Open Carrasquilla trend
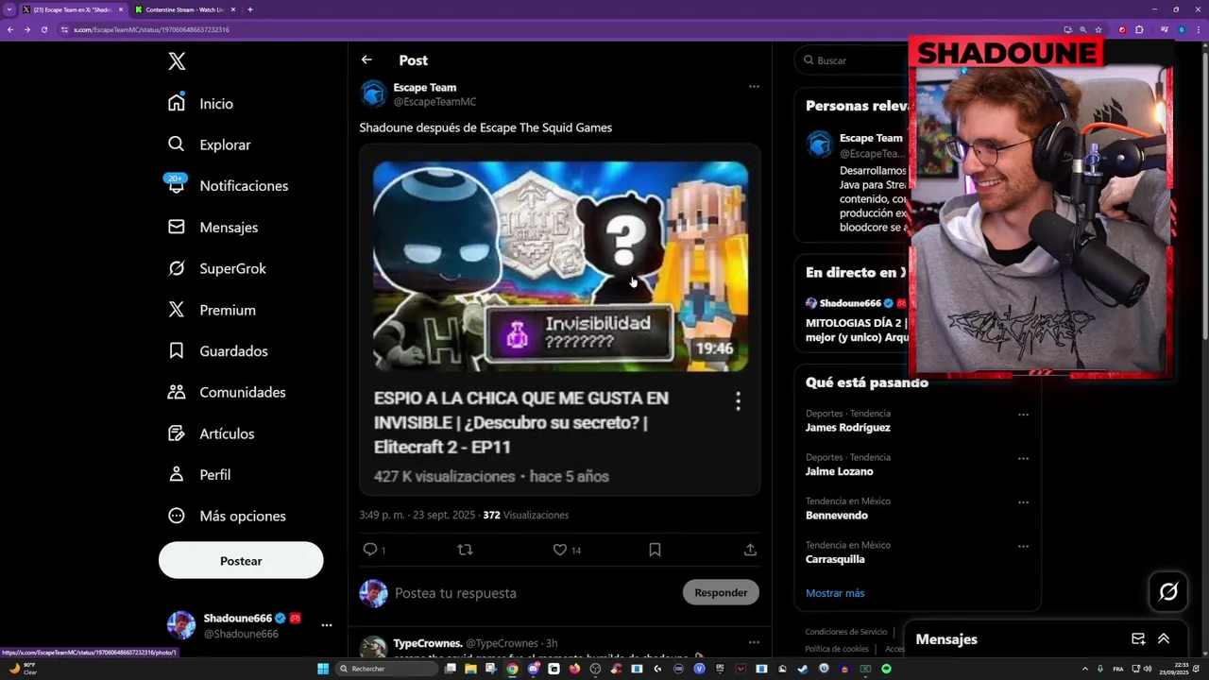Image resolution: width=1209 pixels, height=680 pixels. coord(835,559)
